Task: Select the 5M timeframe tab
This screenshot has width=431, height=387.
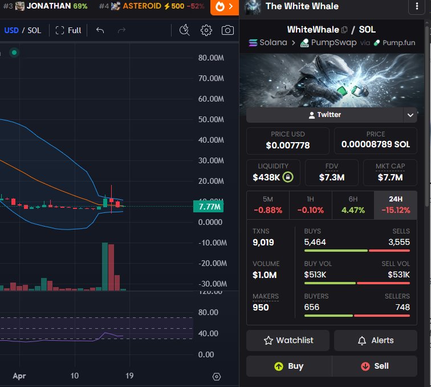Action: click(268, 205)
